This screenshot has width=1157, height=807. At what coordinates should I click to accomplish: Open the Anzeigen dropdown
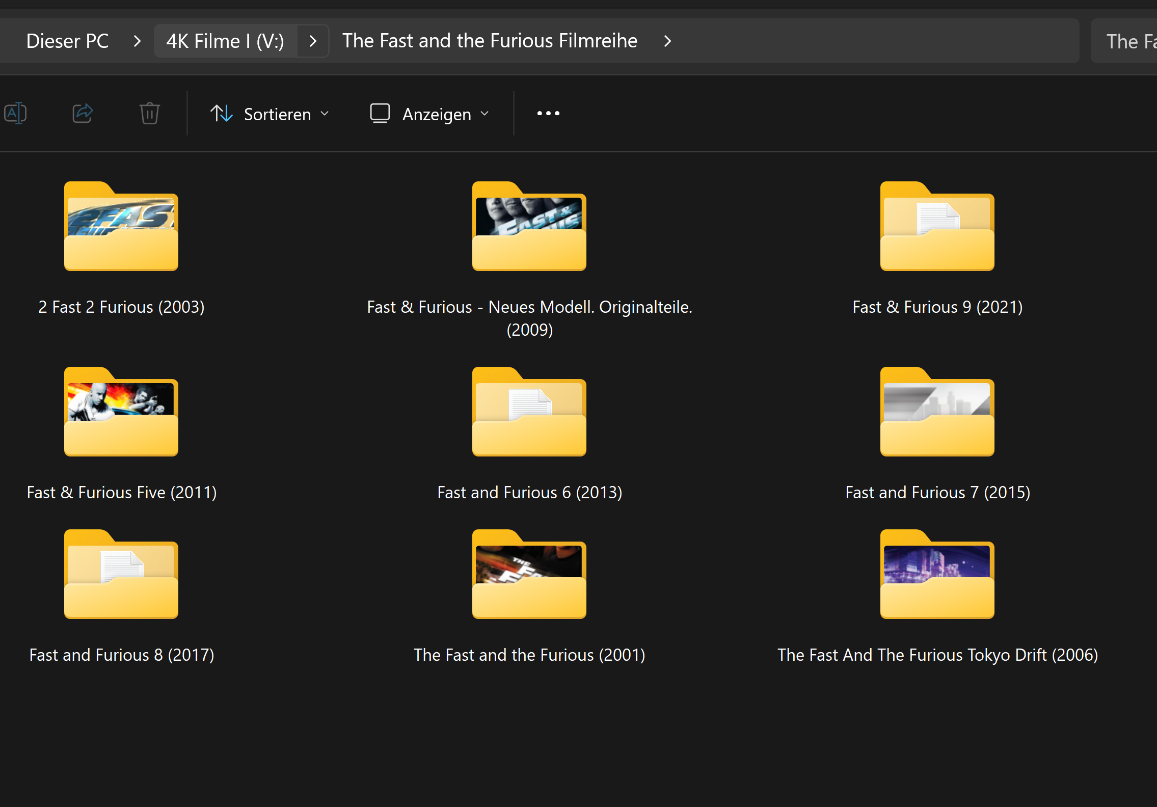click(430, 114)
